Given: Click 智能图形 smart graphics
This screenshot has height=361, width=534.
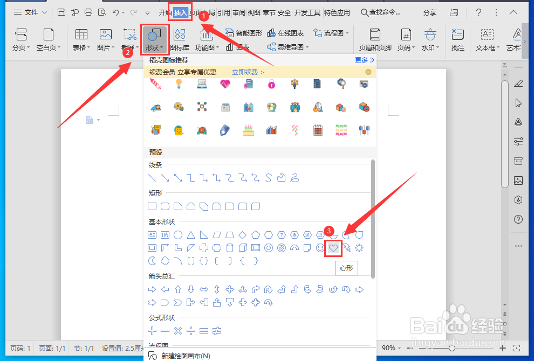Looking at the screenshot, I should click(x=244, y=33).
